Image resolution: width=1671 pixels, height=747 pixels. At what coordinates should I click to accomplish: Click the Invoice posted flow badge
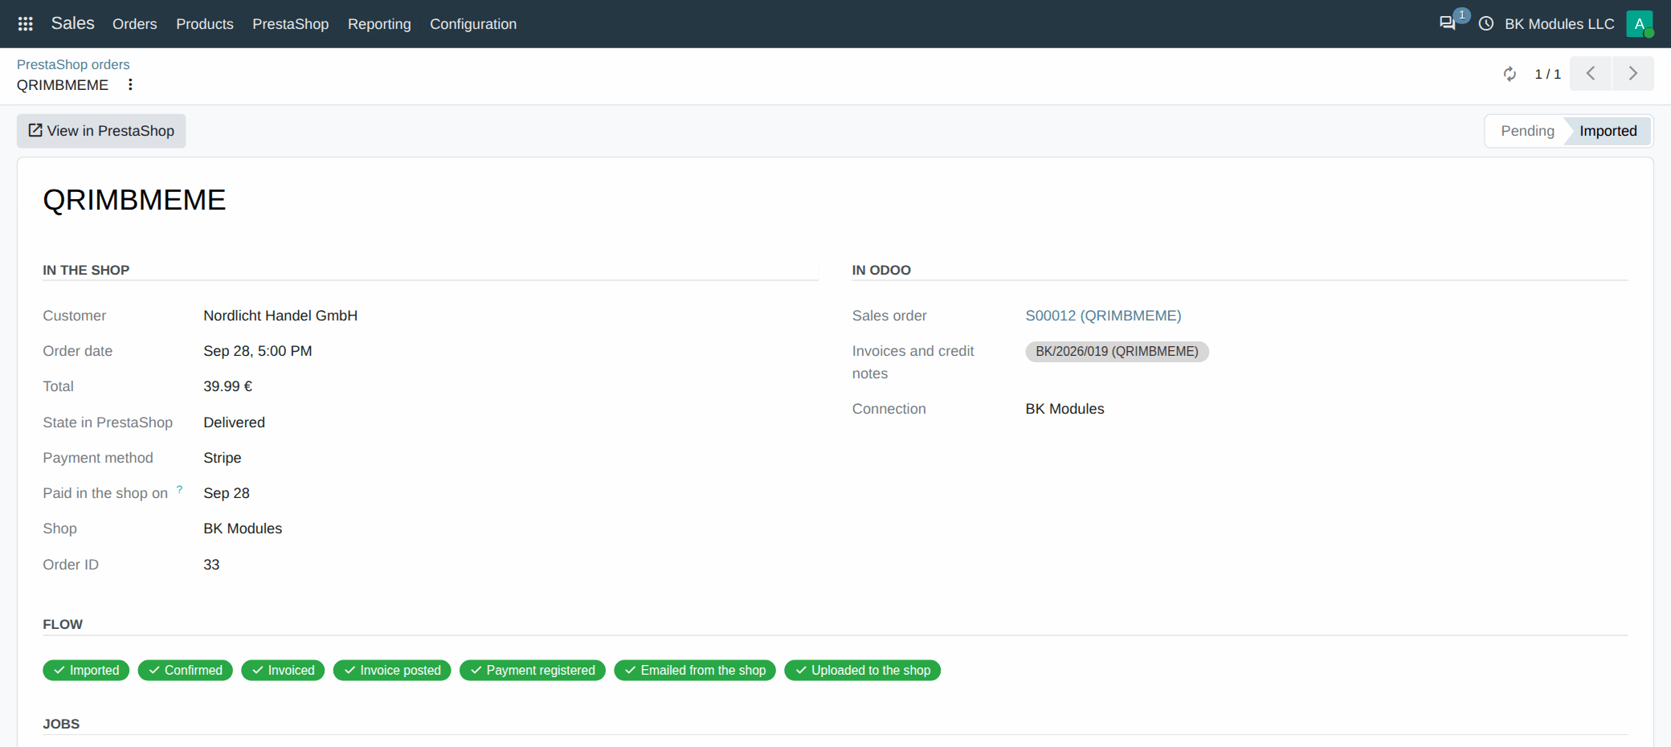click(392, 670)
